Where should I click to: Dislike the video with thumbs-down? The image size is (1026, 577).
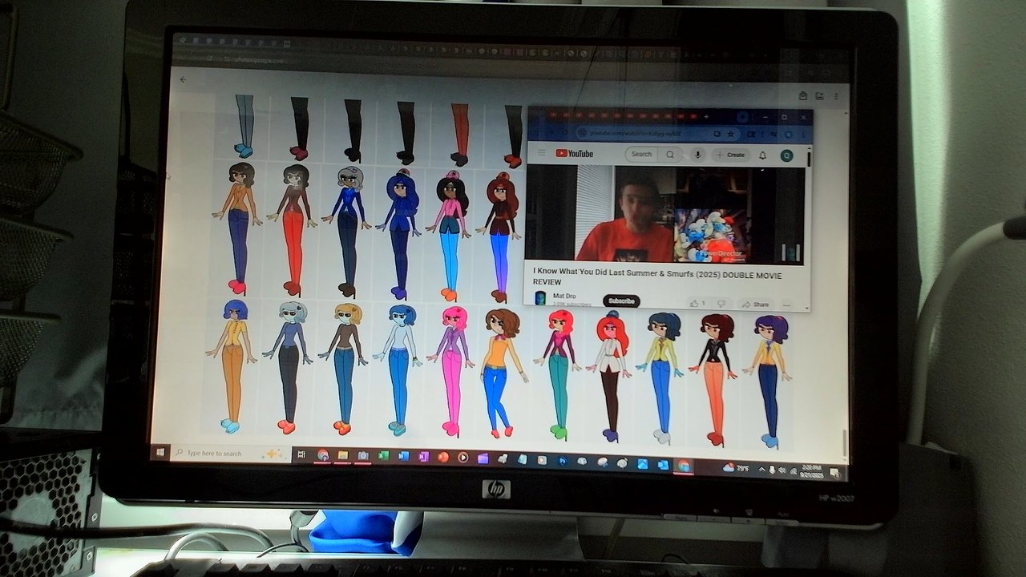coord(721,304)
